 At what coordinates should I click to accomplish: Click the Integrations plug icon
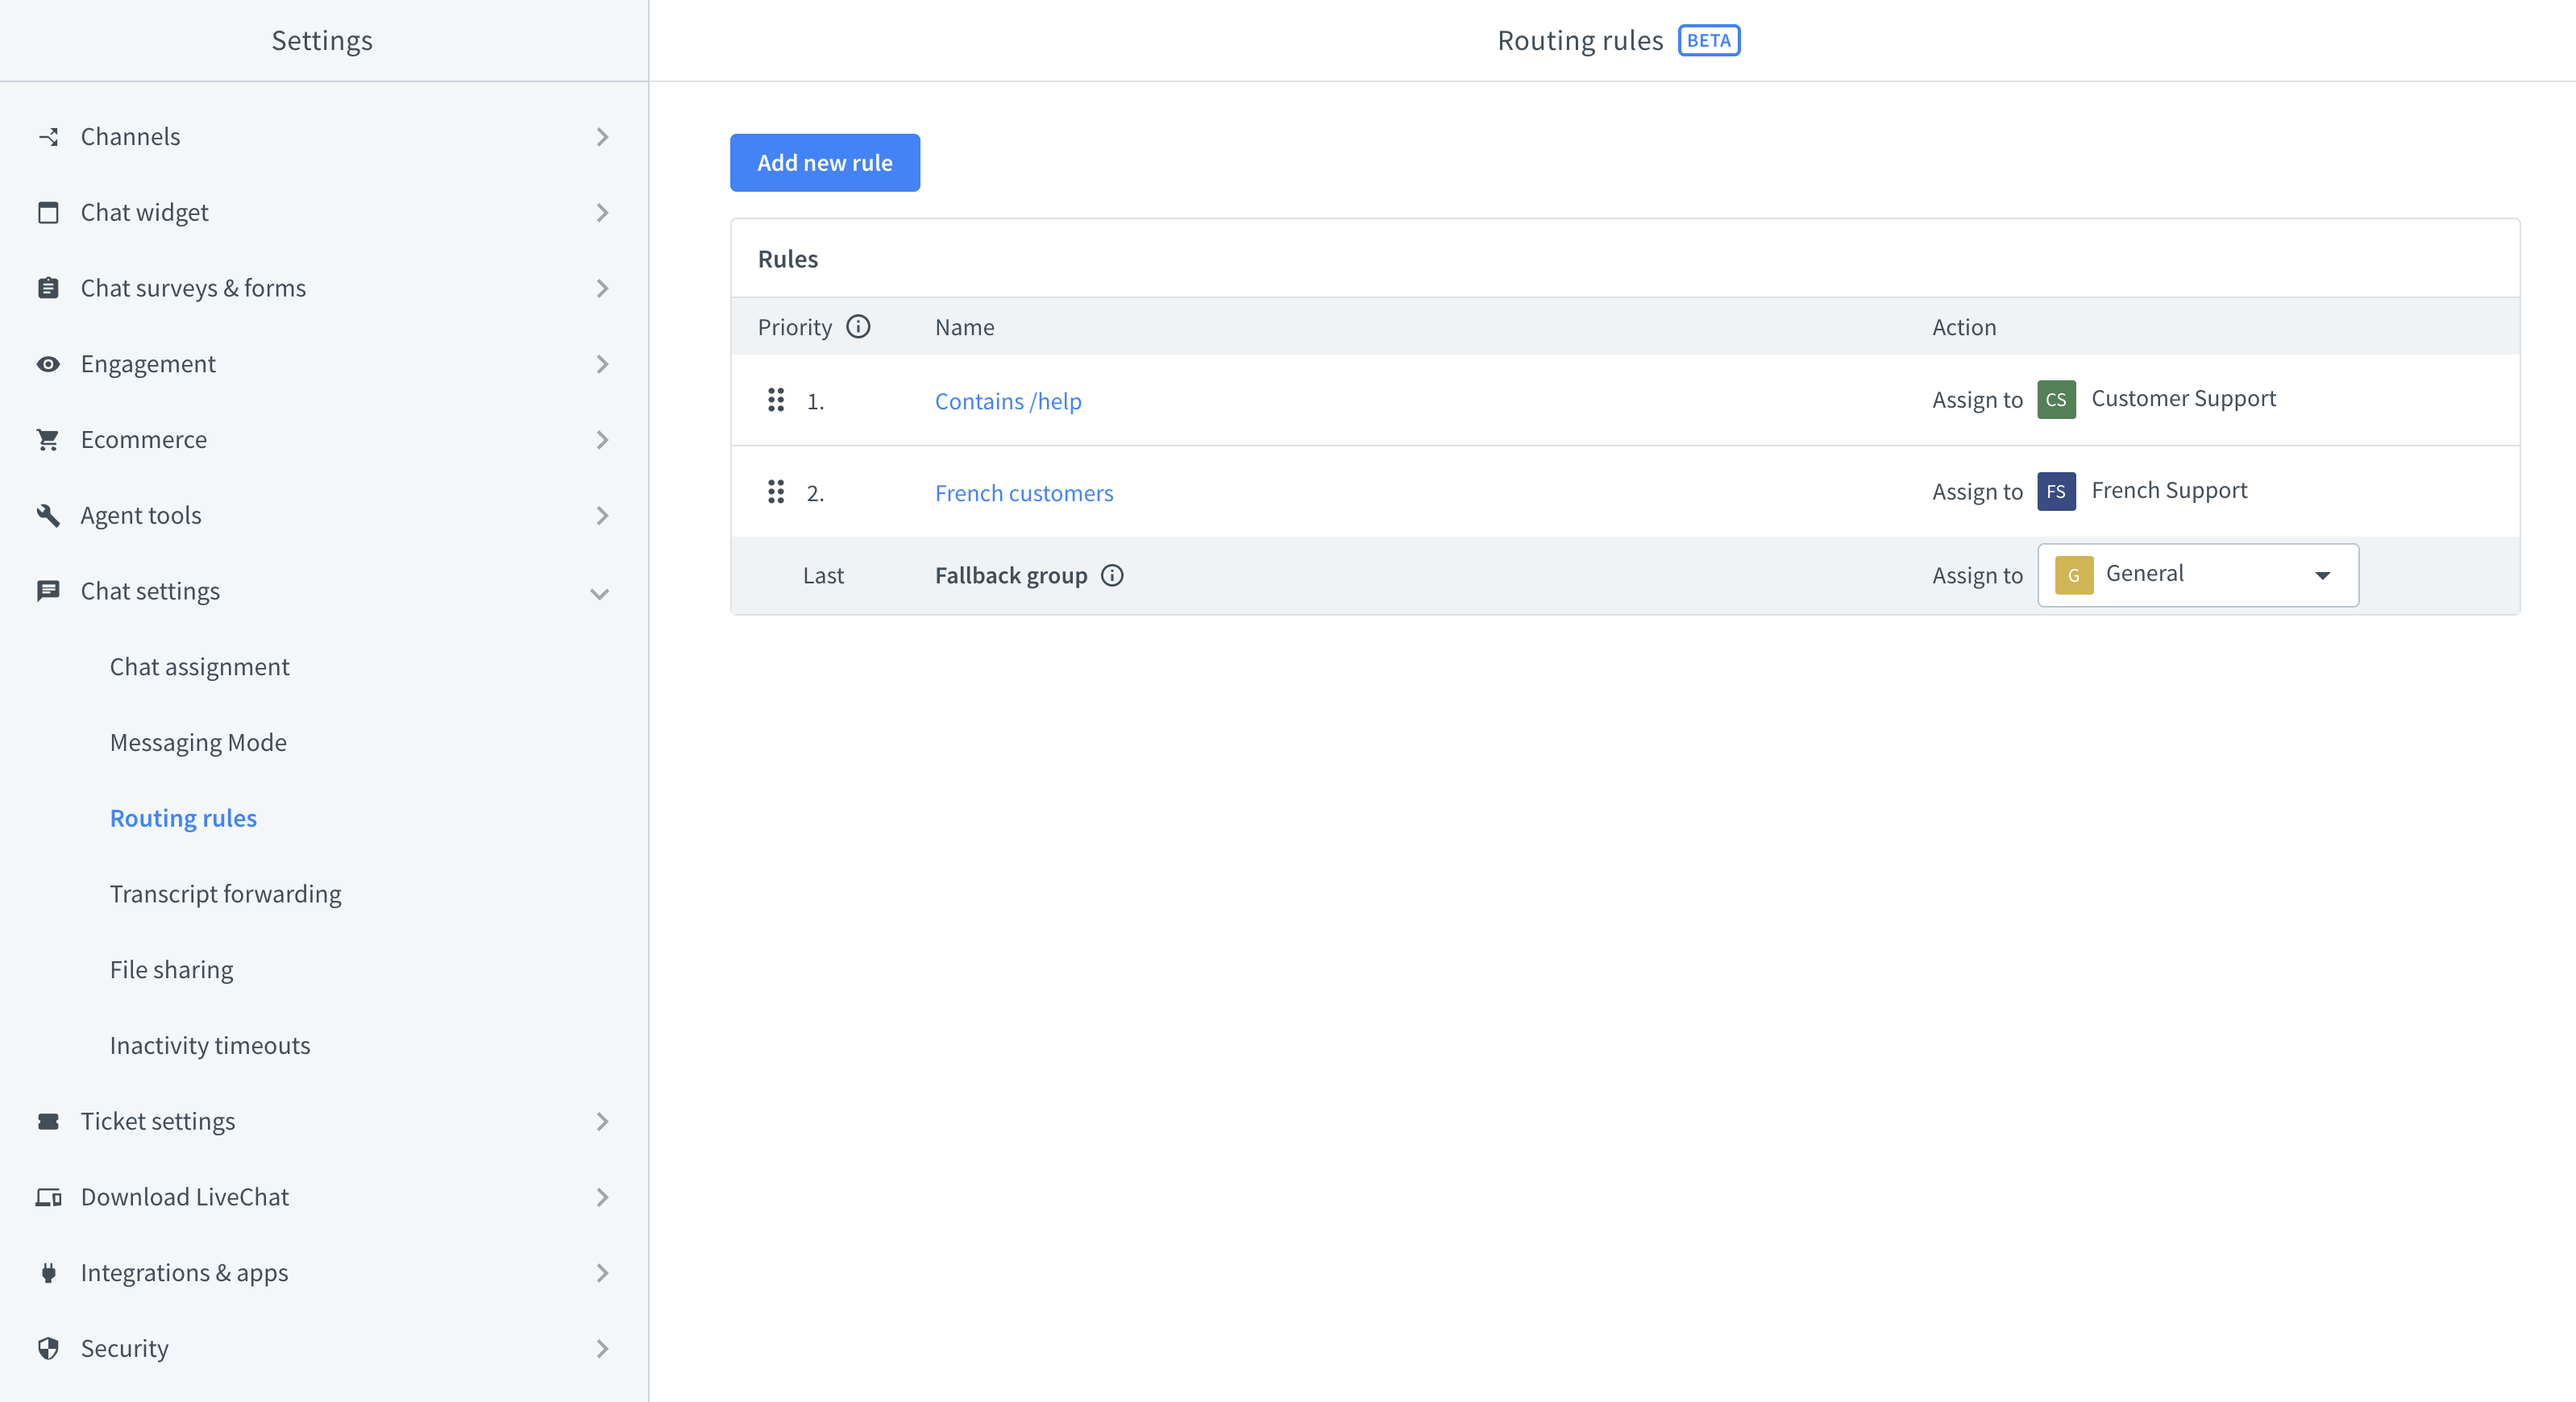(x=48, y=1273)
